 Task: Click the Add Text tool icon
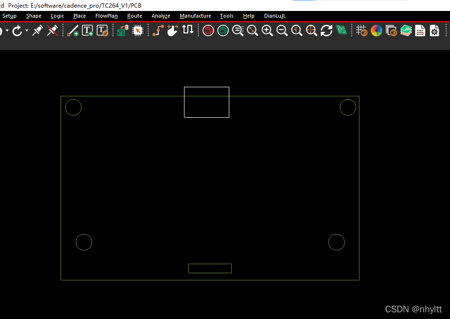[88, 31]
